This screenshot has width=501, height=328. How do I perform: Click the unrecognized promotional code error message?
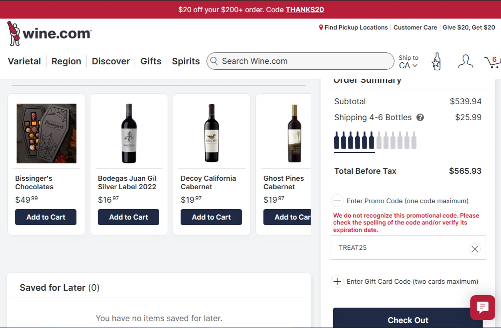click(406, 223)
